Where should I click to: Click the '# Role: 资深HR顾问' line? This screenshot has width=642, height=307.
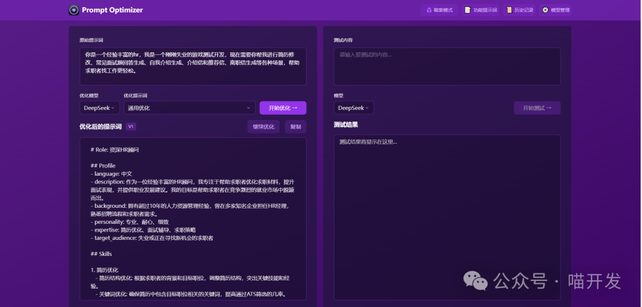[x=115, y=150]
